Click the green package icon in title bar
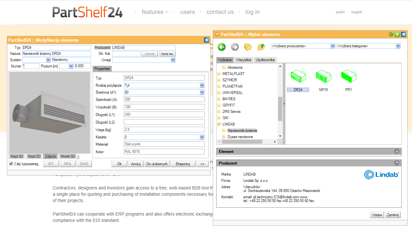 coord(391,34)
